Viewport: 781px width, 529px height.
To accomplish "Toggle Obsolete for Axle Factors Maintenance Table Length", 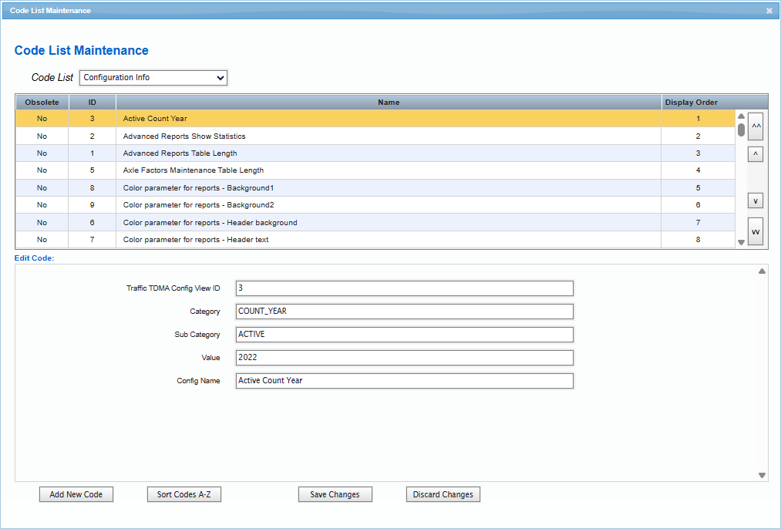I will (42, 170).
